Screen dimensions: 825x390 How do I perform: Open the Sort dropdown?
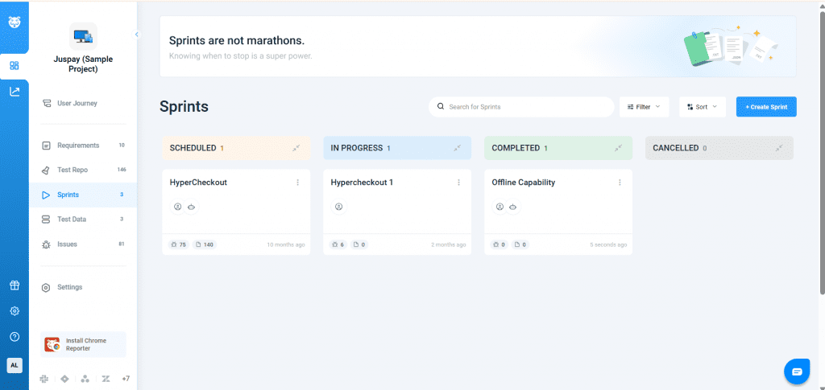(703, 106)
